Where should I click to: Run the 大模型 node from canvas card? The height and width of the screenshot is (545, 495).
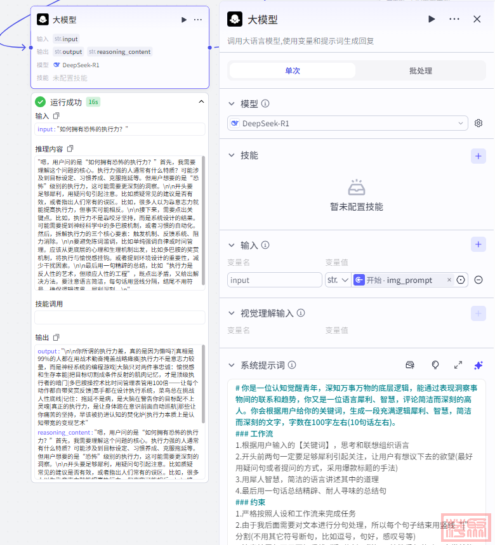[184, 20]
